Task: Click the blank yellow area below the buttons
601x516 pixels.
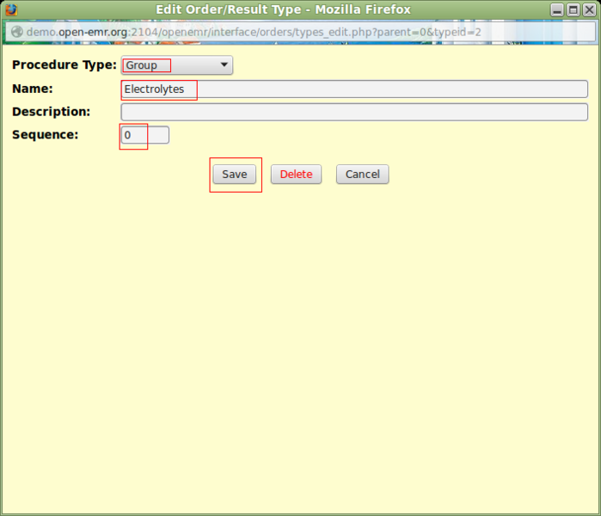Action: (300, 344)
